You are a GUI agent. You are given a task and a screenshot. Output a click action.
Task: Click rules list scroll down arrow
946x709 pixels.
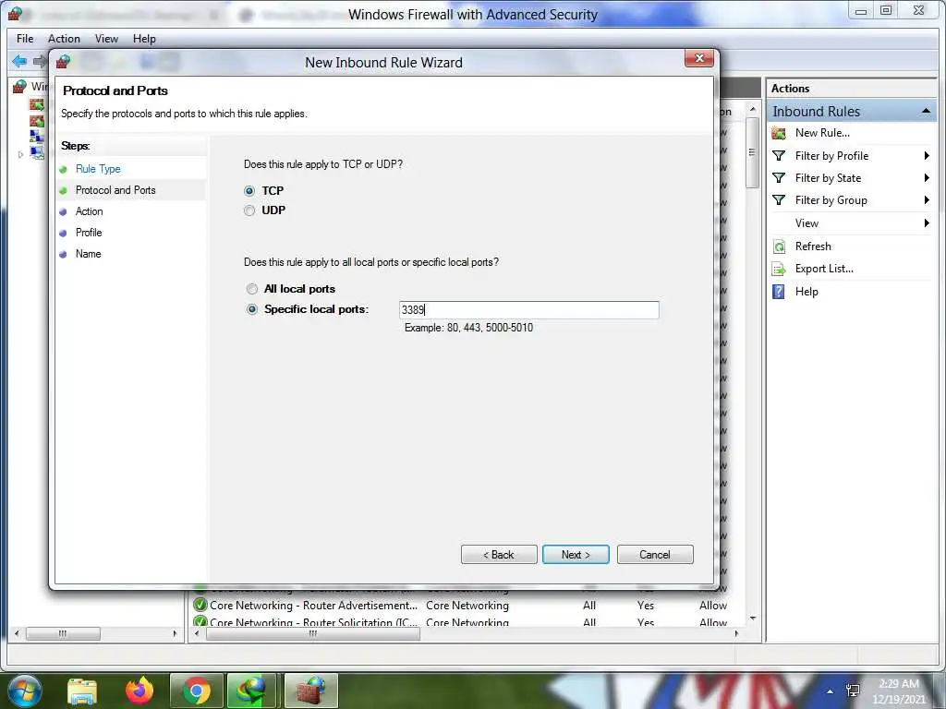pyautogui.click(x=752, y=619)
